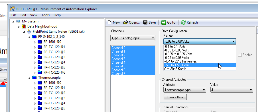Collapse the FieldPoint Items node
258x112 pixels.
point(24,32)
